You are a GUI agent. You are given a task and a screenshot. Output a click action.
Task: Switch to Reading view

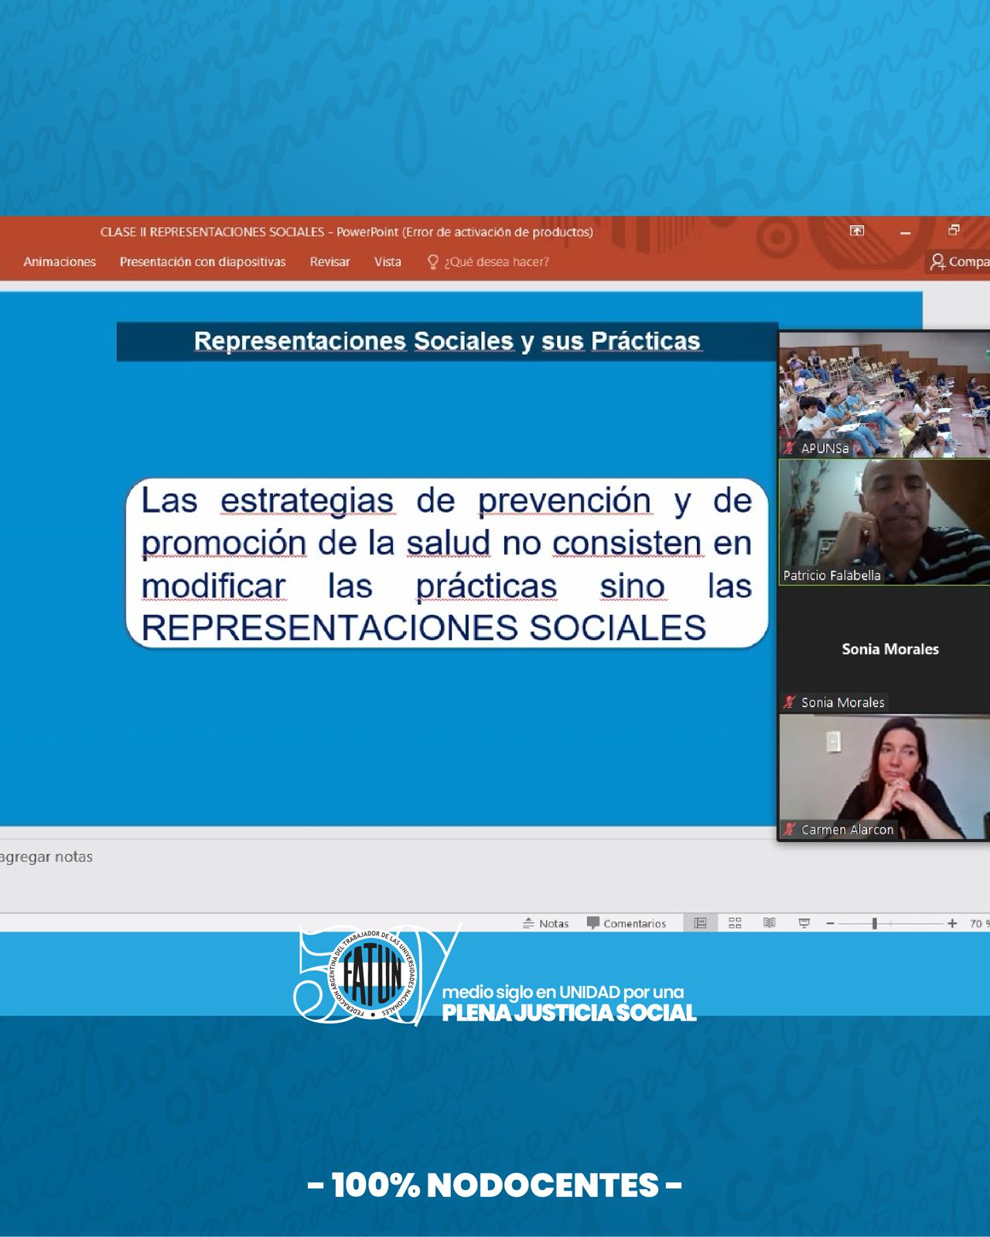coord(770,923)
